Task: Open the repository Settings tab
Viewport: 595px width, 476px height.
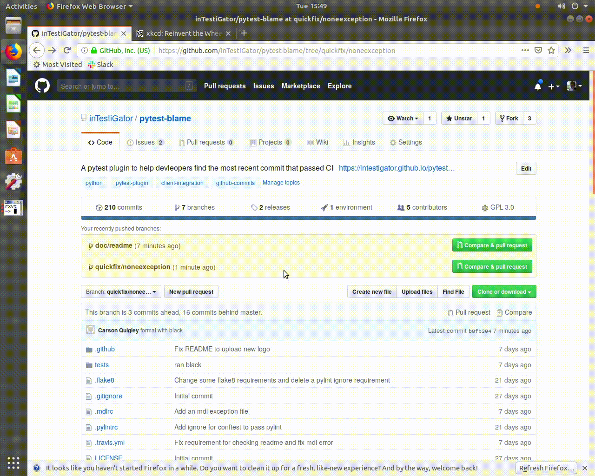Action: (x=406, y=142)
